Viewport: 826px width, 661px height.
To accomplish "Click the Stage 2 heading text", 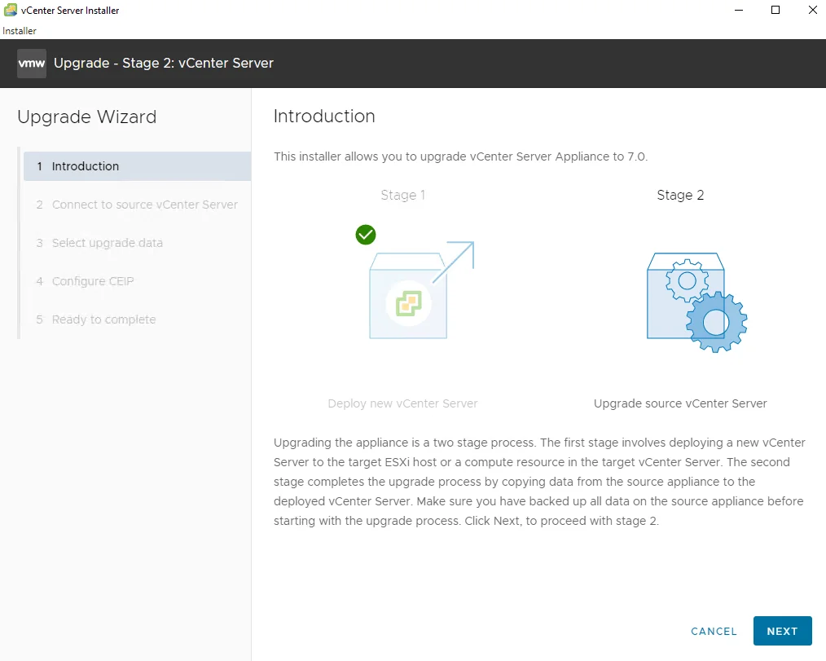I will click(680, 195).
